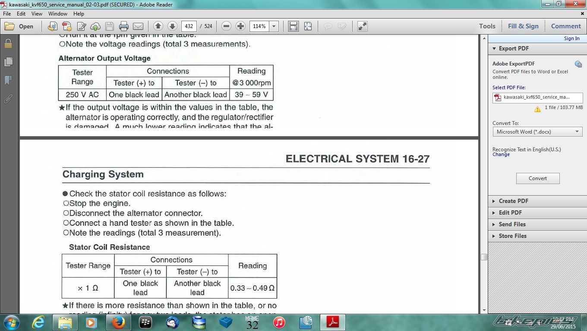
Task: Go to the previous page with the up arrow
Action: point(158,26)
